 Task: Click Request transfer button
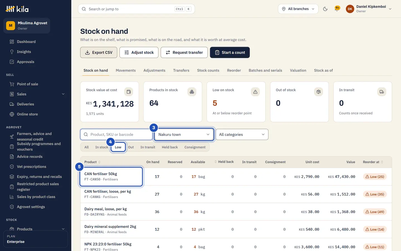tap(184, 52)
